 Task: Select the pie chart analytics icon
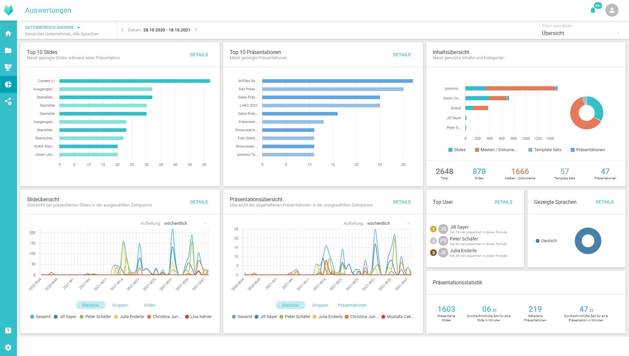click(8, 84)
